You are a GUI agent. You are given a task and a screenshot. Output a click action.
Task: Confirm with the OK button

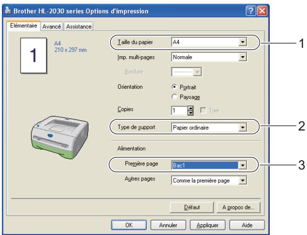(x=129, y=225)
